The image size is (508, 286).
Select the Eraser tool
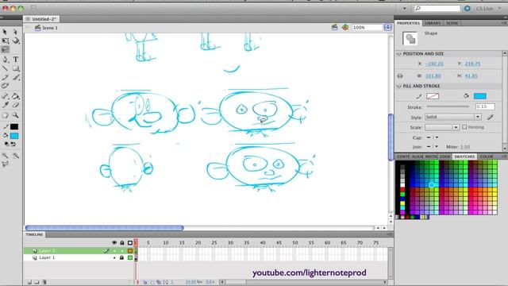pos(16,105)
